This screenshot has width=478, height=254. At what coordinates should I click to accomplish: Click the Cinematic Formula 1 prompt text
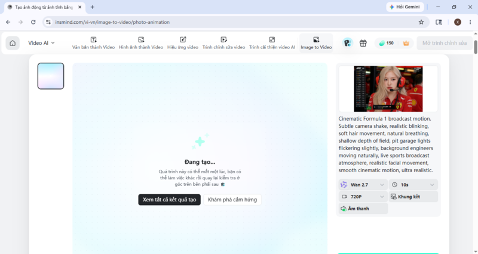(386, 145)
